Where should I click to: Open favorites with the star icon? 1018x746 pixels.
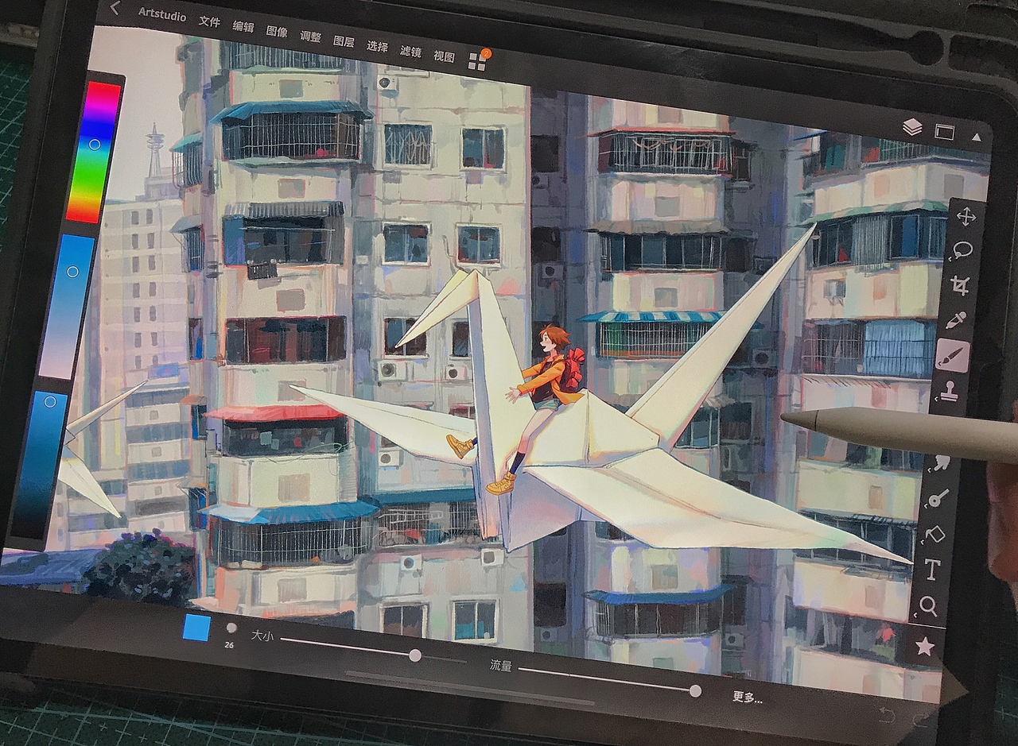[924, 646]
